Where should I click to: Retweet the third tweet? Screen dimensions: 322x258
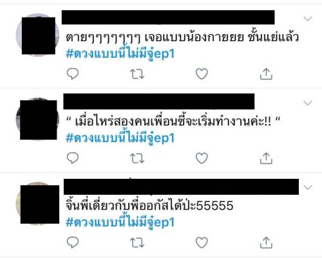[137, 243]
